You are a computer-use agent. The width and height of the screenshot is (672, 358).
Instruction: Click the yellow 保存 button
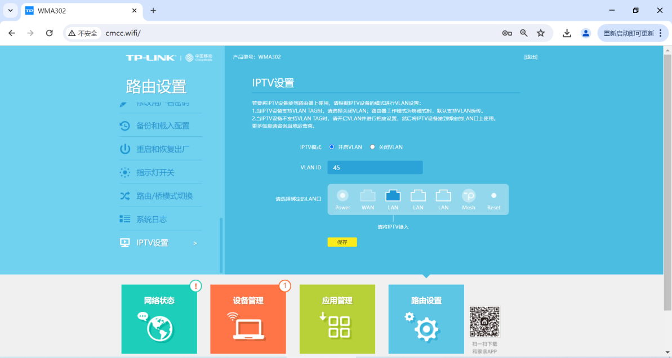pyautogui.click(x=342, y=243)
